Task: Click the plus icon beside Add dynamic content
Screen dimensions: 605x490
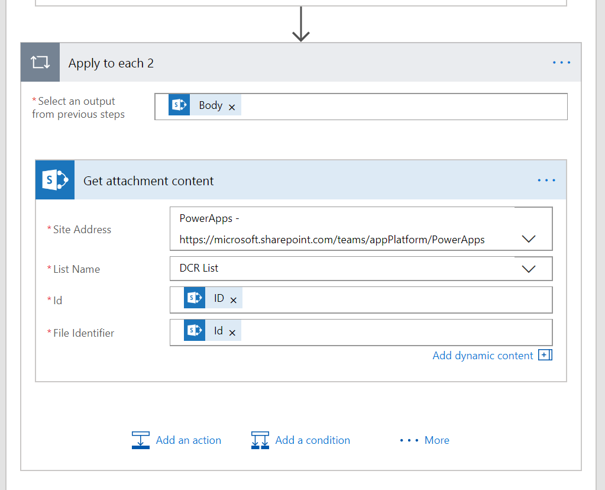Action: click(x=545, y=355)
